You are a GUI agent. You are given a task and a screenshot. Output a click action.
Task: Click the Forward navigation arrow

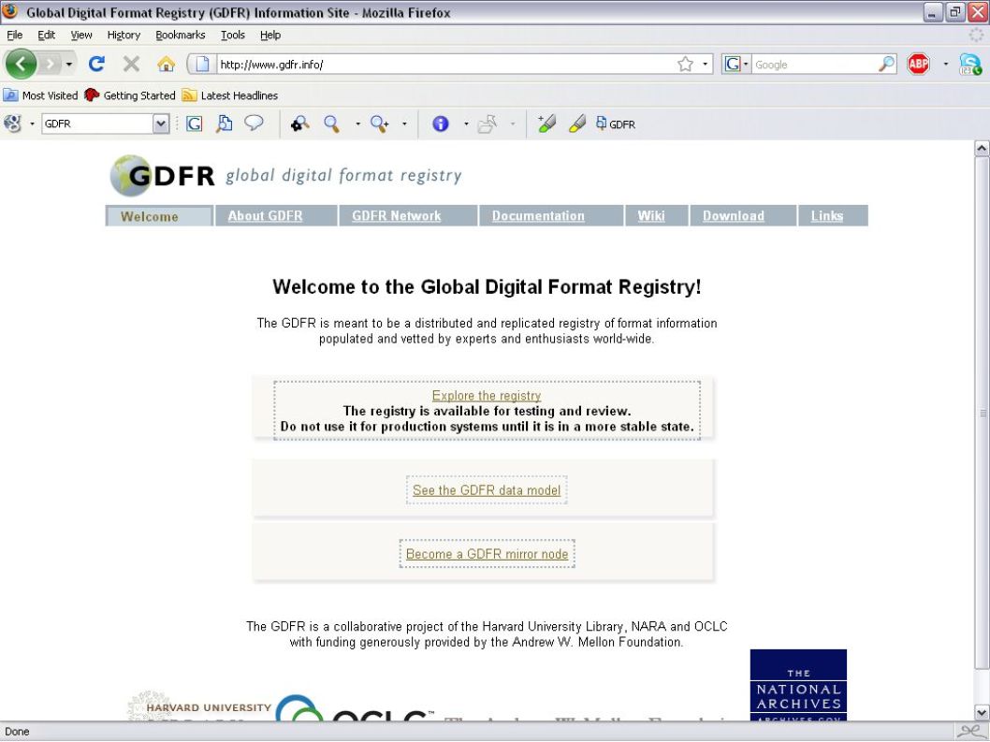coord(50,64)
